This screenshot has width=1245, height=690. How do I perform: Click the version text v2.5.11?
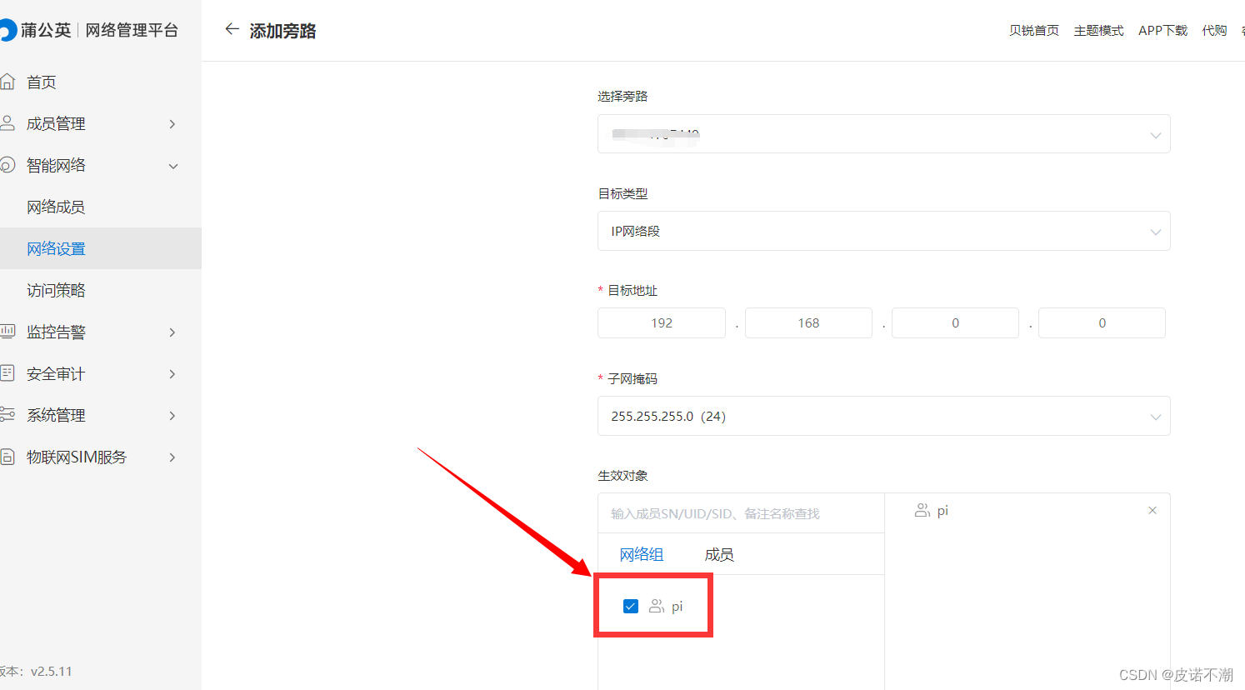click(x=52, y=671)
